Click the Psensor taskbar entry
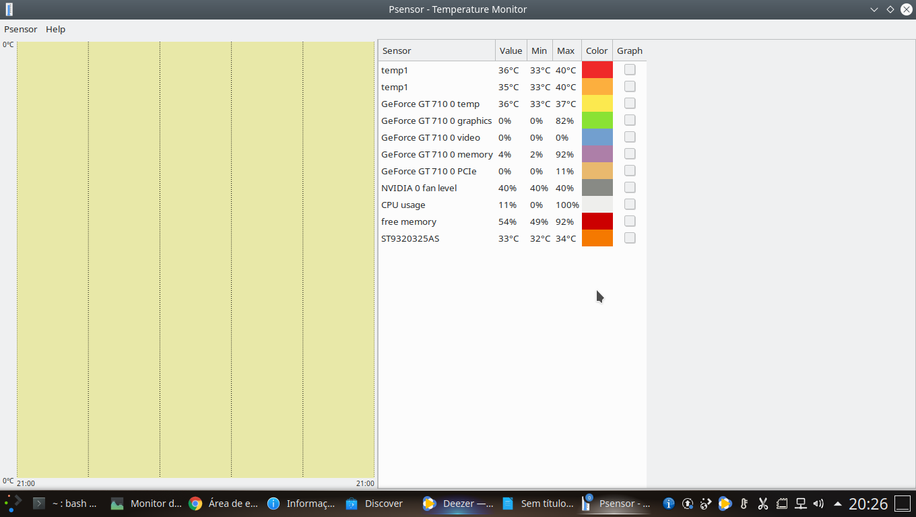The width and height of the screenshot is (916, 517). tap(615, 503)
